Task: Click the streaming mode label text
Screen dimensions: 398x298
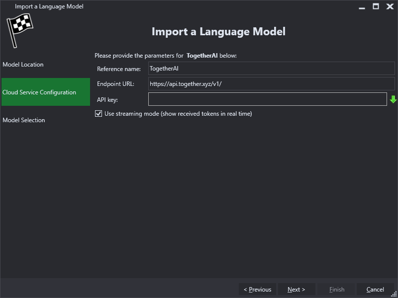Action: pyautogui.click(x=178, y=114)
